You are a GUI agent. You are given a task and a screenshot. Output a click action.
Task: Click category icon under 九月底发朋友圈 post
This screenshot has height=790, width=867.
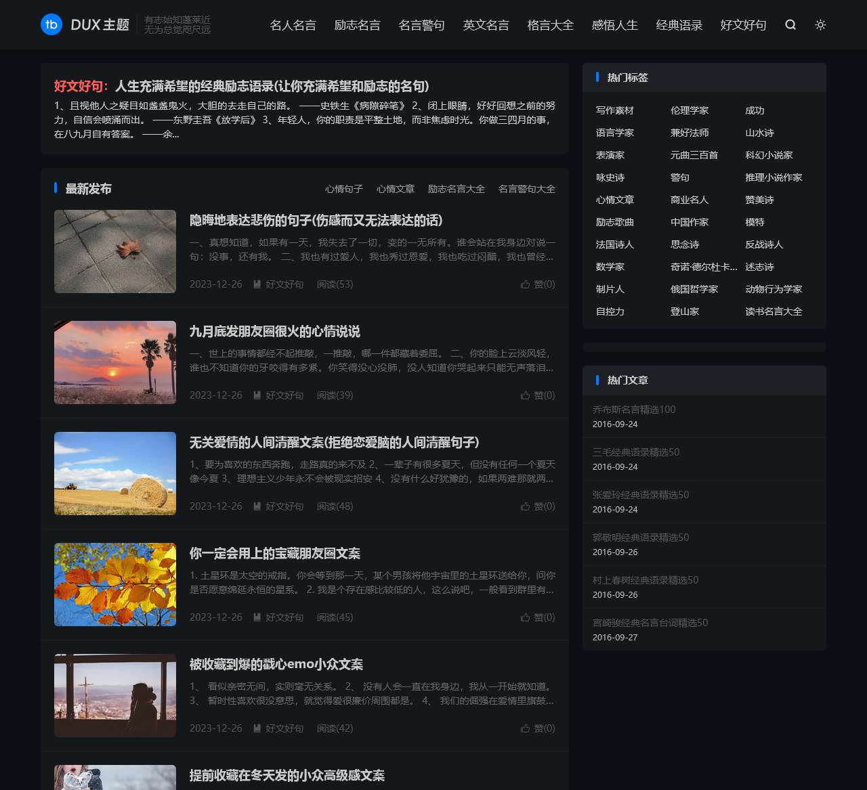tap(257, 395)
